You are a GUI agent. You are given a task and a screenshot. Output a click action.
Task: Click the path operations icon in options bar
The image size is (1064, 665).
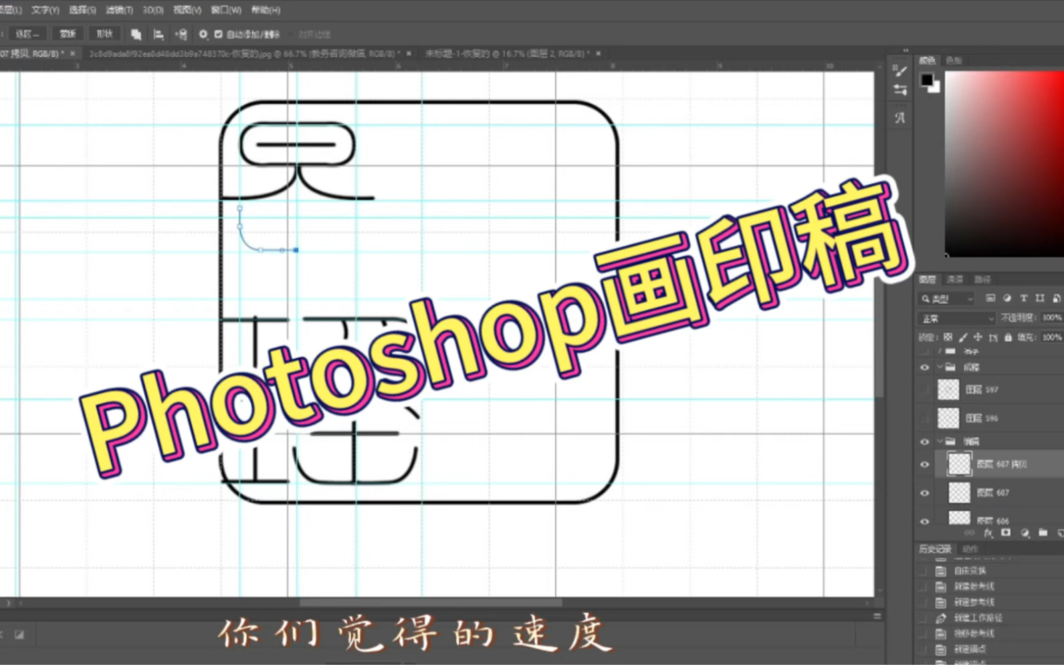coord(136,34)
